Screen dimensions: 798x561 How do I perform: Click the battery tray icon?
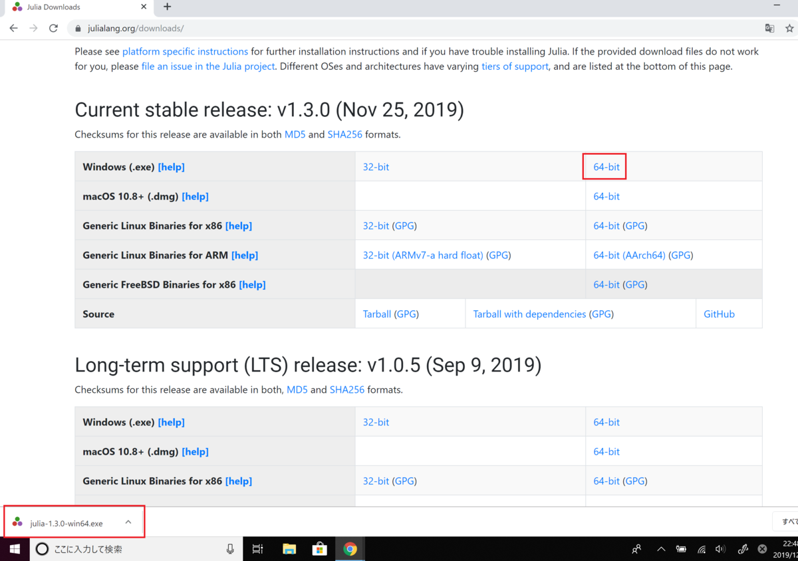coord(681,549)
